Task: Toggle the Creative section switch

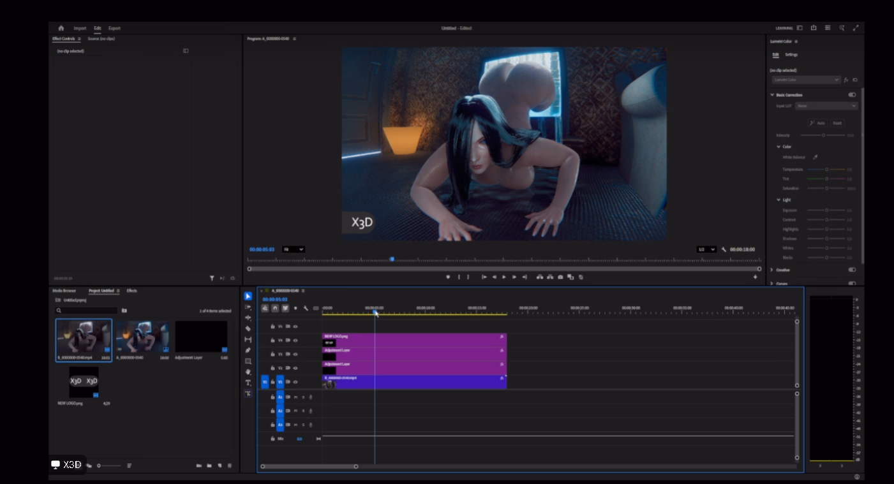Action: pos(852,270)
